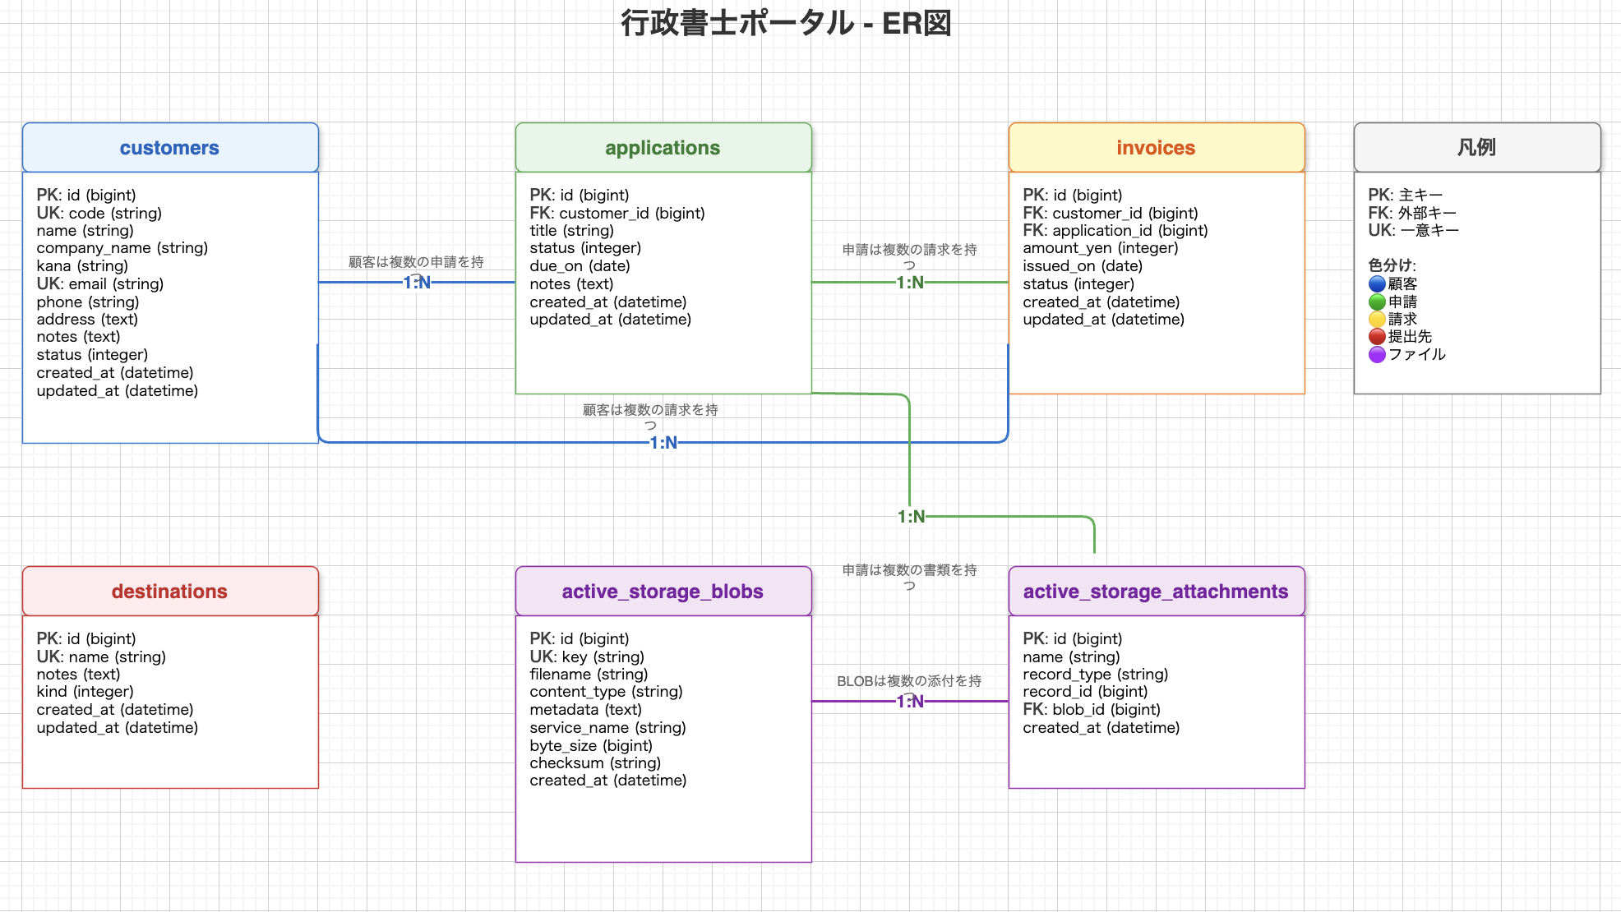Image resolution: width=1621 pixels, height=912 pixels.
Task: Click the blue 顧客 legend circle
Action: [1377, 283]
